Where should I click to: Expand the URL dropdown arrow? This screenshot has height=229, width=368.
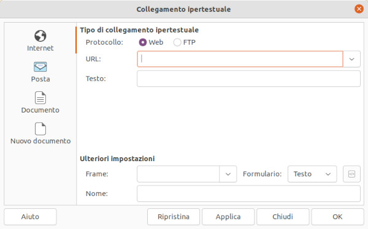click(x=351, y=59)
